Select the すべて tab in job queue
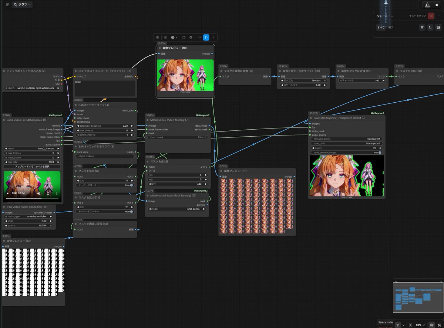The image size is (444, 328). click(x=381, y=27)
